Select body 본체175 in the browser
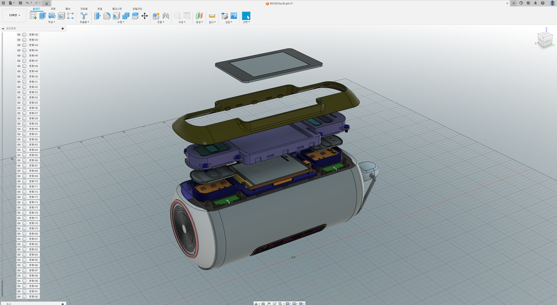 click(34, 208)
